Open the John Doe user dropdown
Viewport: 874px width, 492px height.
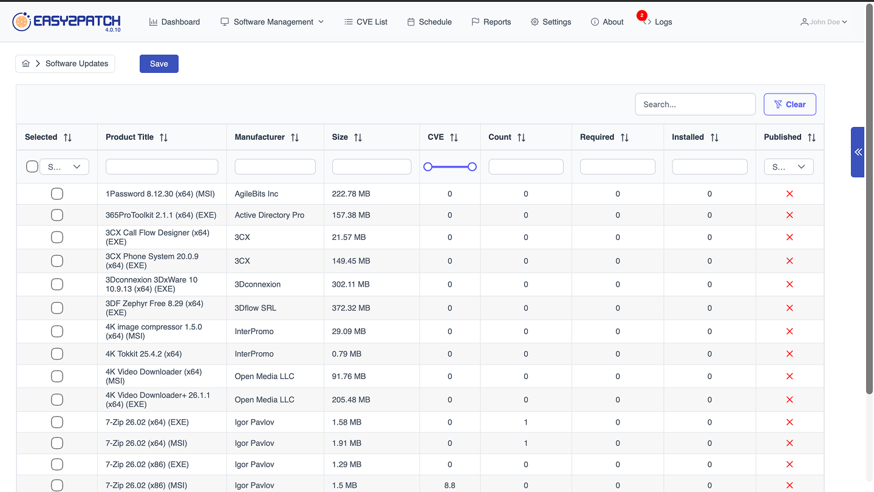click(824, 22)
